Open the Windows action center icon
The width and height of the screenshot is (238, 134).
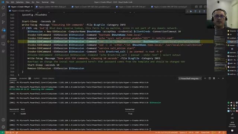click(232, 131)
